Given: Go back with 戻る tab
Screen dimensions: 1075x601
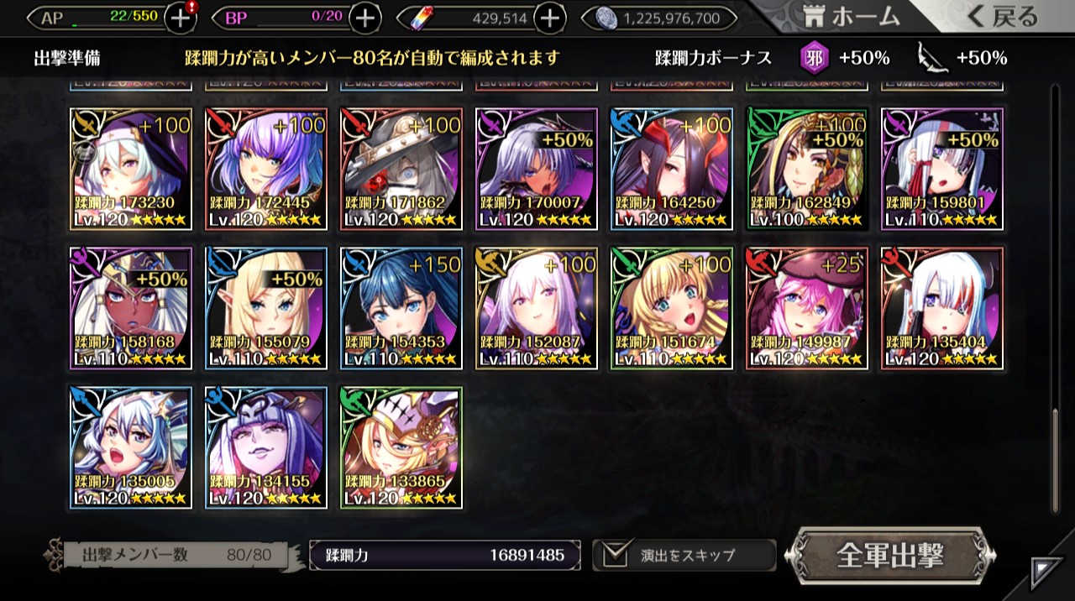Looking at the screenshot, I should coord(1001,16).
